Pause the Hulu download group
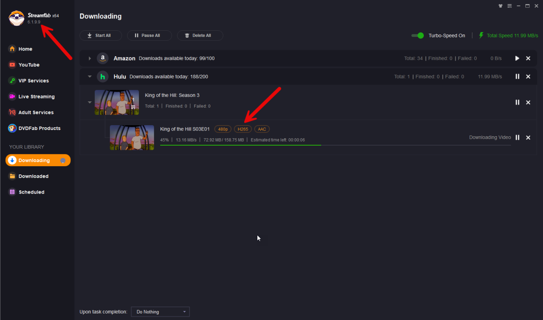Image resolution: width=543 pixels, height=320 pixels. 517,77
